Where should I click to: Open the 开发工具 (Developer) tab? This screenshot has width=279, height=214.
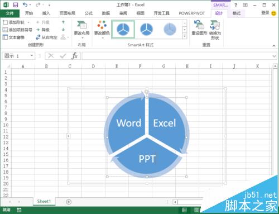click(x=161, y=13)
